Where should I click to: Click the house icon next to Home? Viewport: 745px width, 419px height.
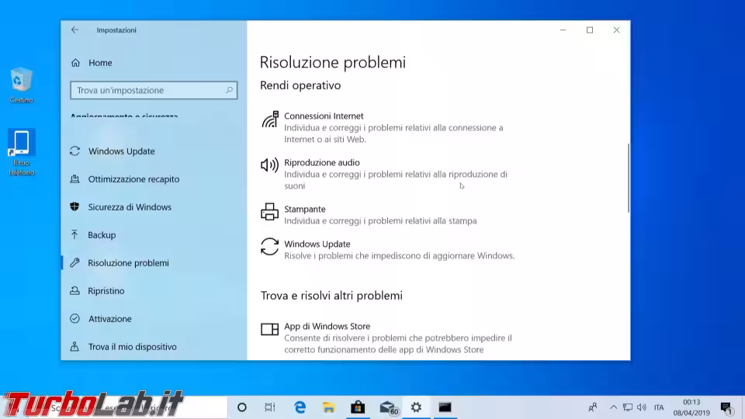75,63
